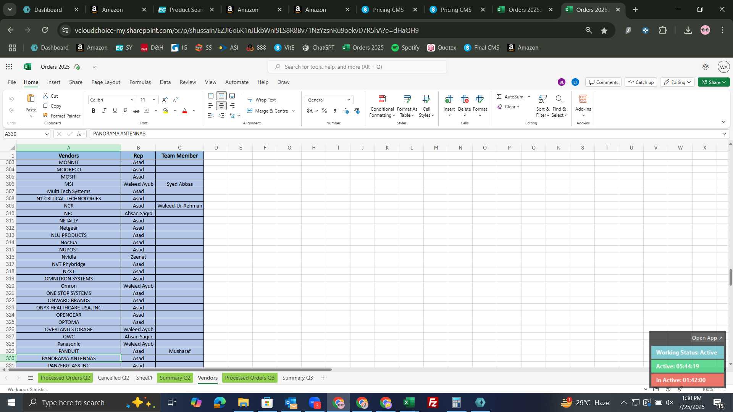
Task: Apply red font colour
Action: point(185,111)
